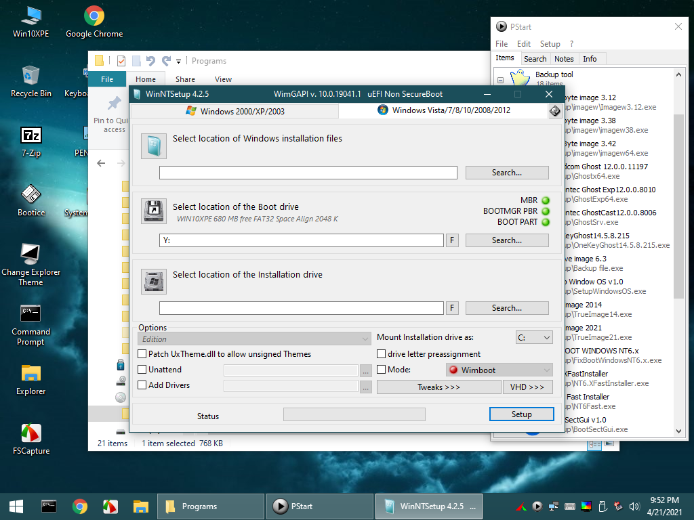The width and height of the screenshot is (694, 520).
Task: Open the View ribbon tab in Explorer
Action: [x=223, y=79]
